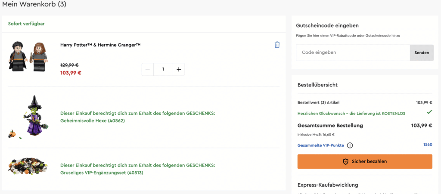Screen dimensions: 441x194
Task: Proceed with Sicher bezahlen button
Action: pyautogui.click(x=365, y=161)
